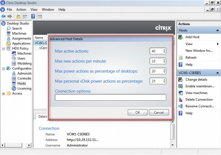
Task: Click the Back arrow toolbar icon
Action: [x=4, y=16]
